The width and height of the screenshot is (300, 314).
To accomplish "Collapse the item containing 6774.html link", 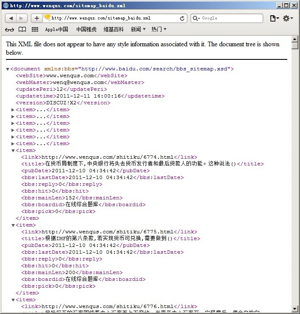I will point(13,150).
